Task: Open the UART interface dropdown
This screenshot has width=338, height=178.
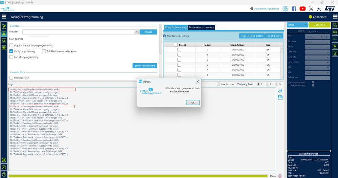Action: click(297, 25)
